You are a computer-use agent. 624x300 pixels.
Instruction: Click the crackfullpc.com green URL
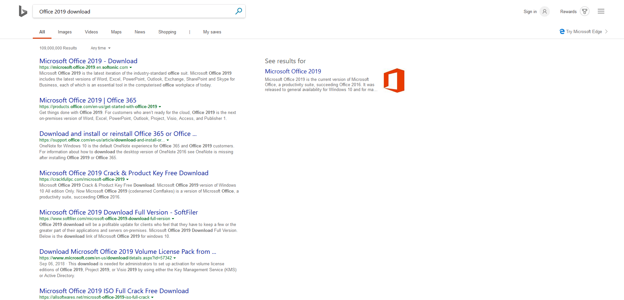[82, 179]
